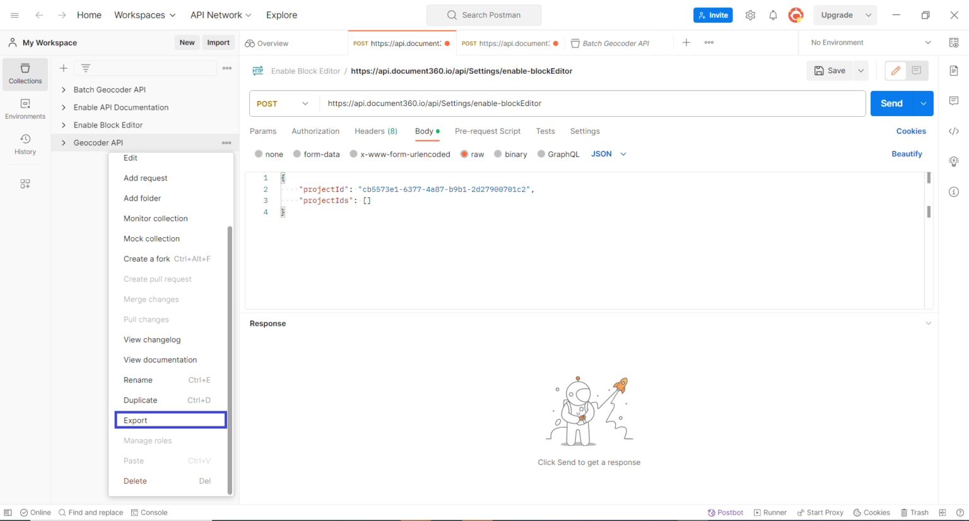Screen dimensions: 969x521
Task: Open the Collections sidebar panel
Action: point(25,74)
